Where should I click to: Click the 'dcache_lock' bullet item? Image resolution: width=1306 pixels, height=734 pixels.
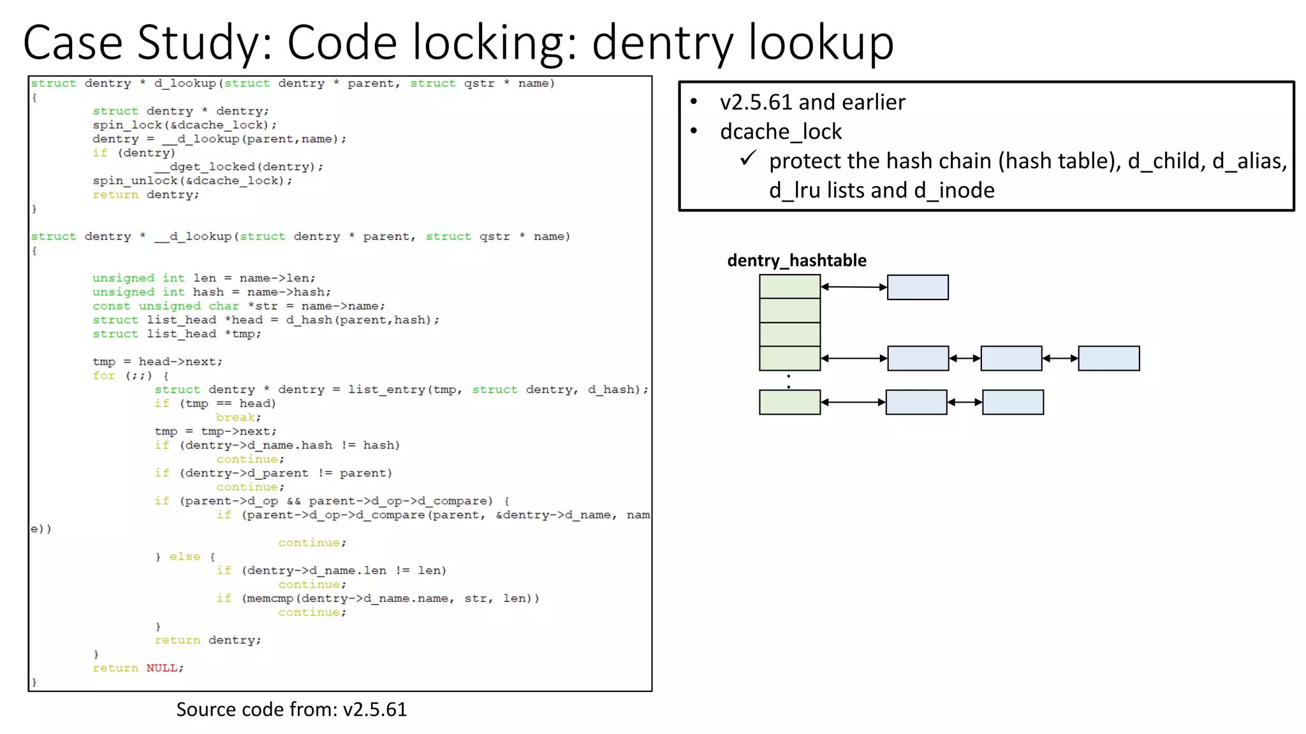pos(781,132)
